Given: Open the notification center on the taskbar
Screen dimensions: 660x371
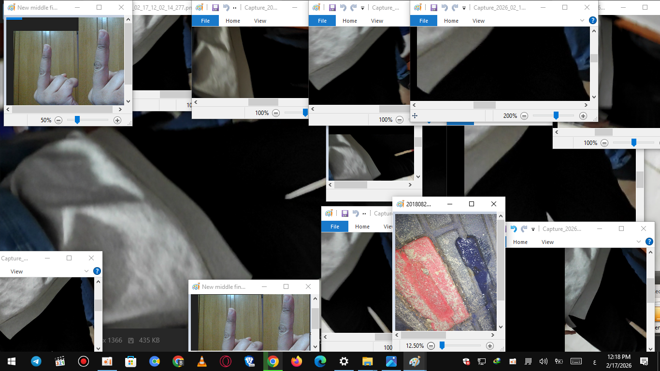Looking at the screenshot, I should pyautogui.click(x=644, y=361).
